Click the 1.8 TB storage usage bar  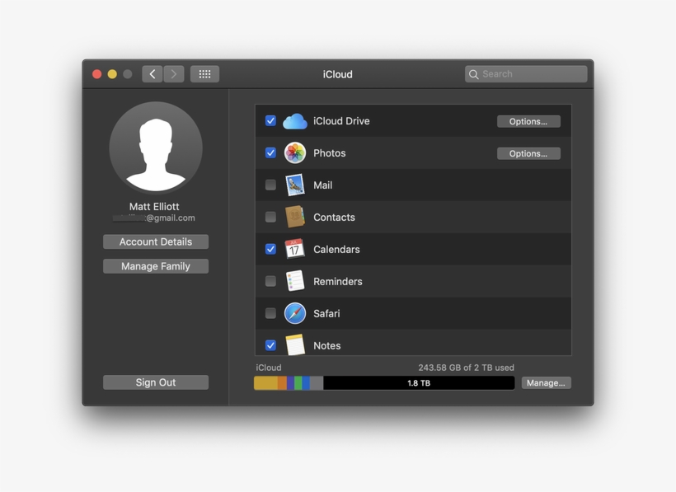[416, 382]
